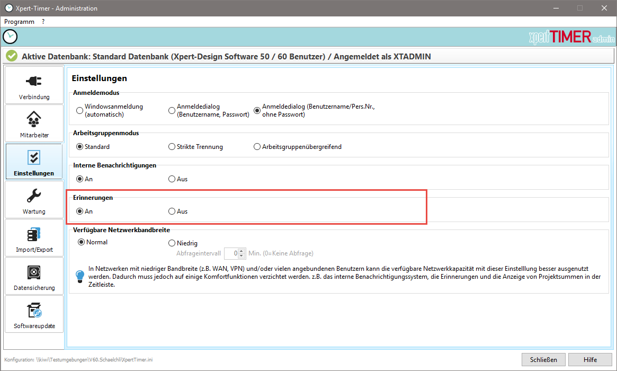Select the Einstellungen checklist icon
The height and width of the screenshot is (371, 617).
[x=34, y=157]
